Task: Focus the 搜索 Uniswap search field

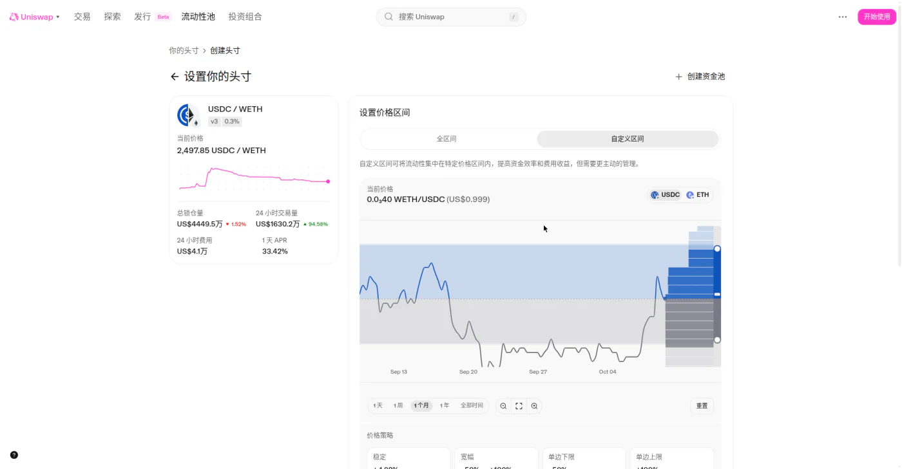Action: click(x=451, y=17)
